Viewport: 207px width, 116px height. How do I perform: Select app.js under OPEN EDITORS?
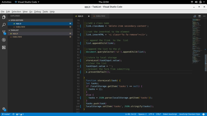[x=40, y=24]
